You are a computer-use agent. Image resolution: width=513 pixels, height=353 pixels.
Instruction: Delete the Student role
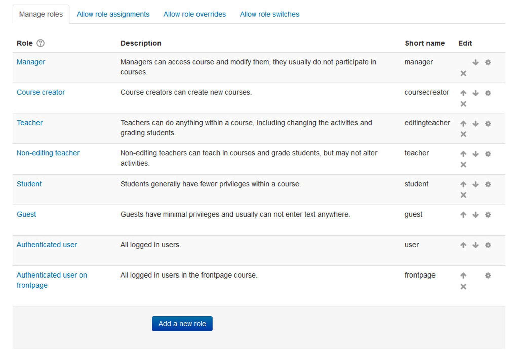tap(463, 195)
